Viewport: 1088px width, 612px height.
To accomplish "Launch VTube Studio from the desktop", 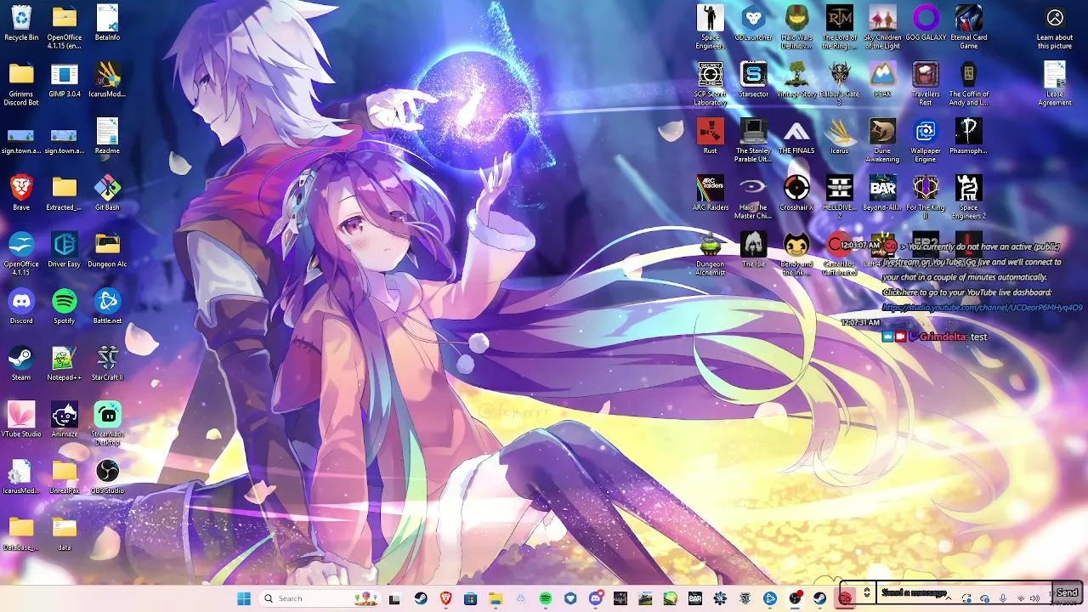I will 21,421.
